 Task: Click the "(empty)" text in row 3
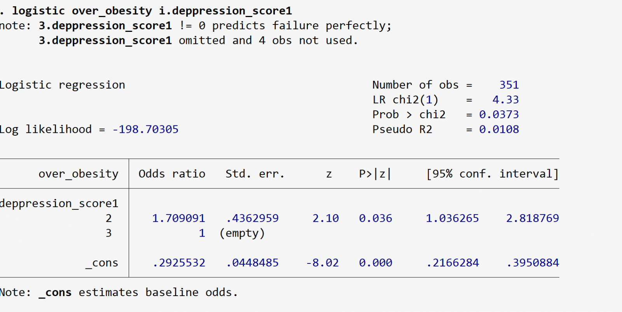tap(242, 233)
